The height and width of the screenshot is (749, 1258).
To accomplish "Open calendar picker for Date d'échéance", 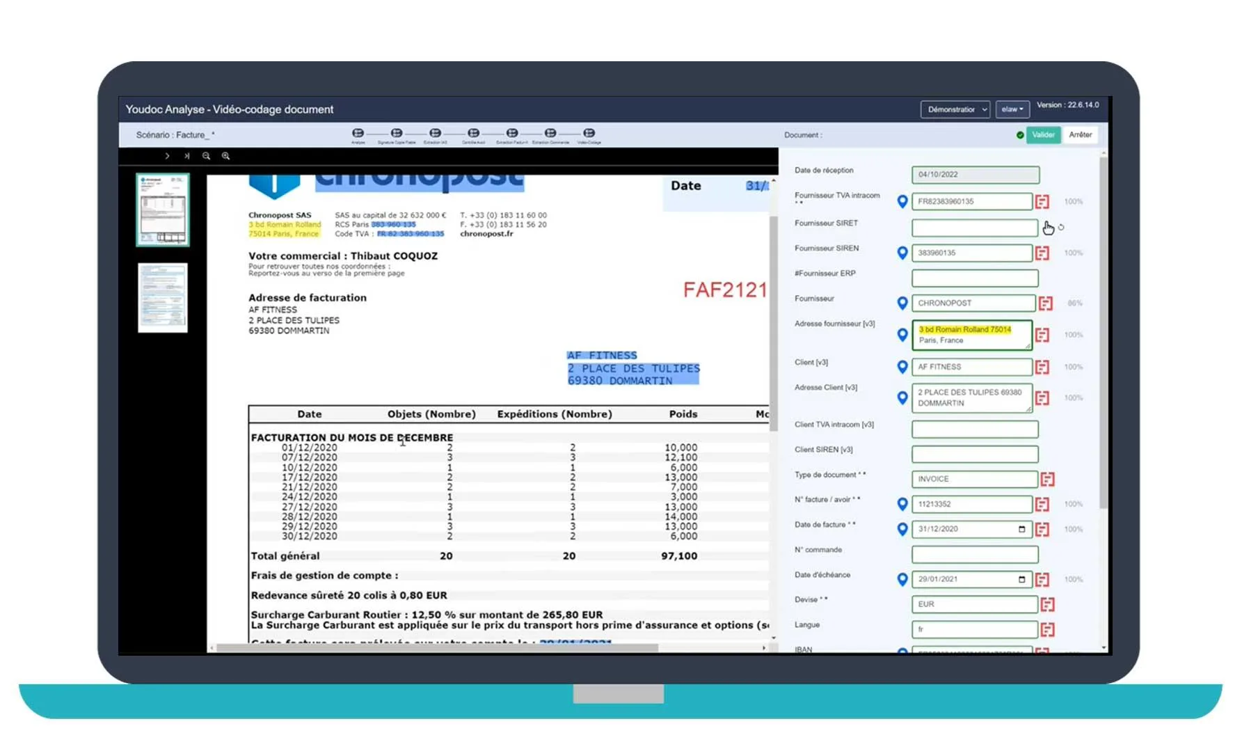I will (x=1021, y=579).
